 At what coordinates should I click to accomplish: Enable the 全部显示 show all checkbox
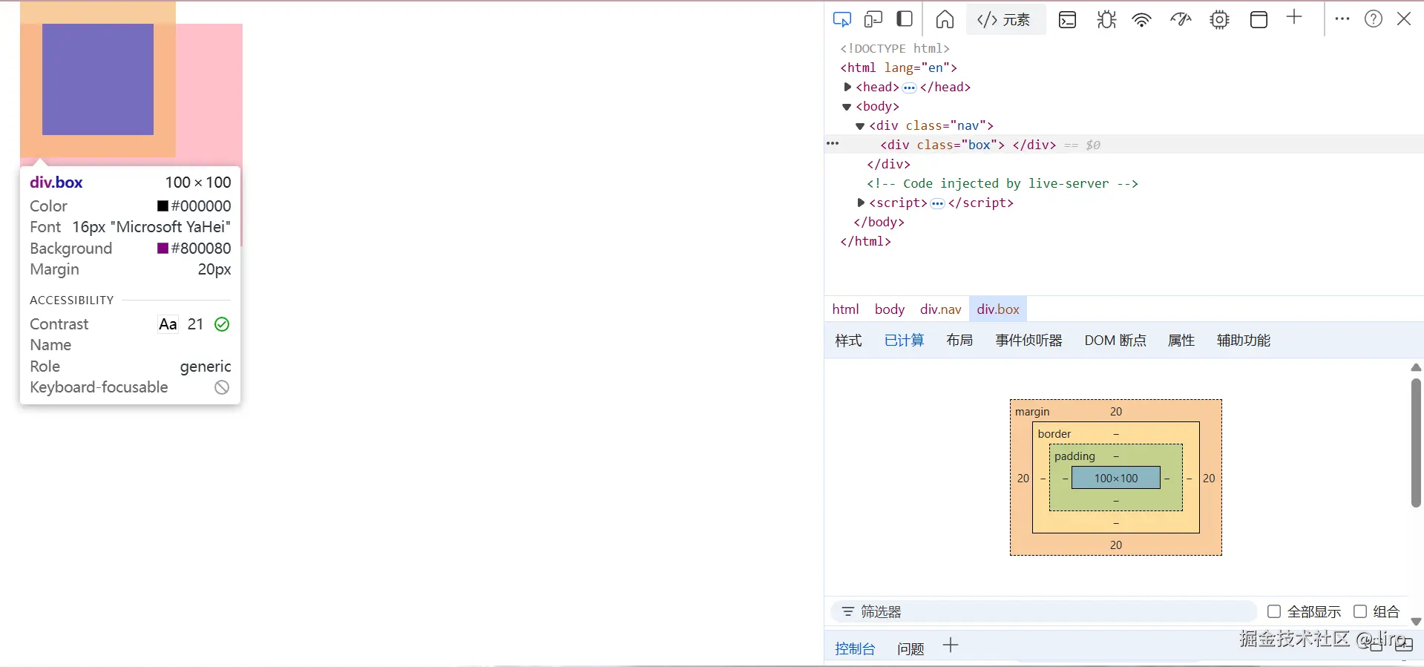(1274, 611)
